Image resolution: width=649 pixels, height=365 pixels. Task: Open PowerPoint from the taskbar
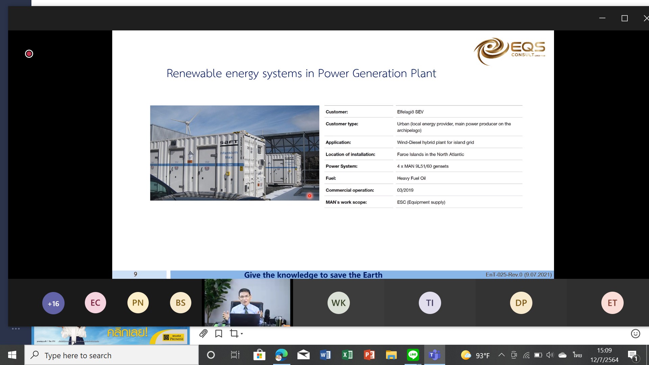369,355
